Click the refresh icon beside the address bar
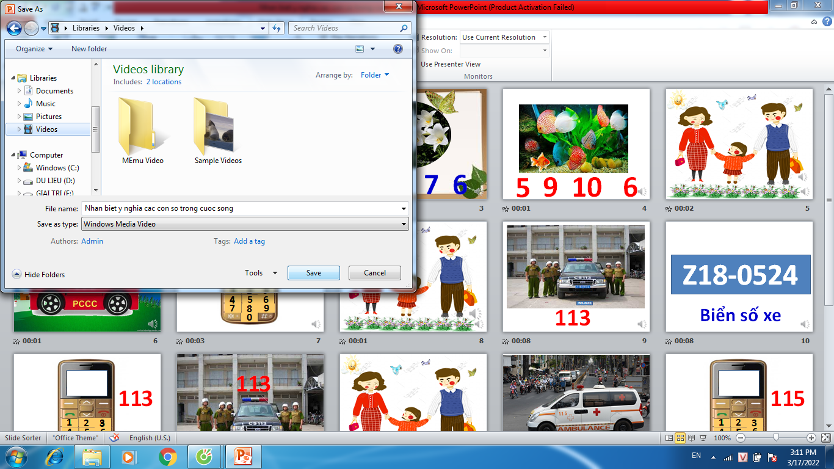 tap(277, 28)
